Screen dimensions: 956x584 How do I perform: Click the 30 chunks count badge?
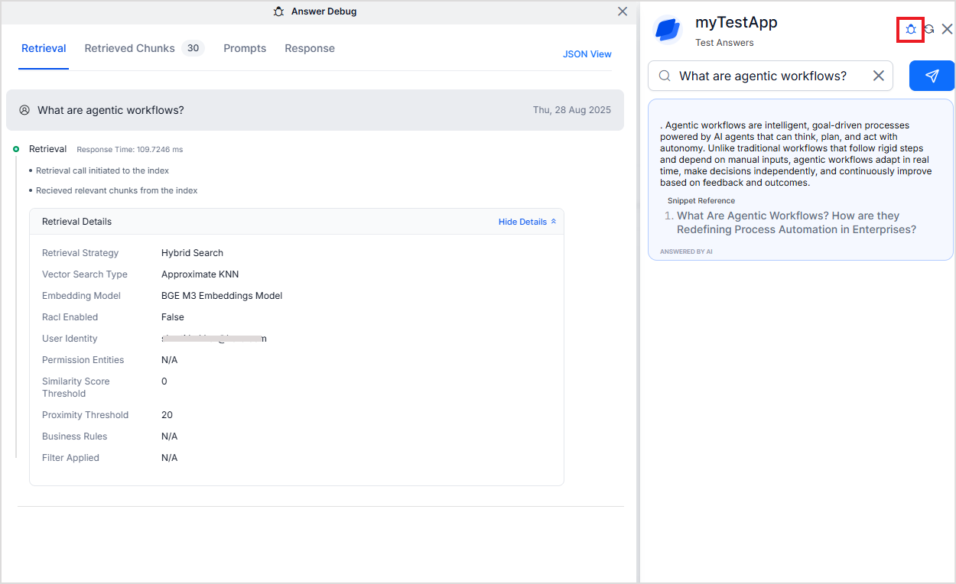193,48
